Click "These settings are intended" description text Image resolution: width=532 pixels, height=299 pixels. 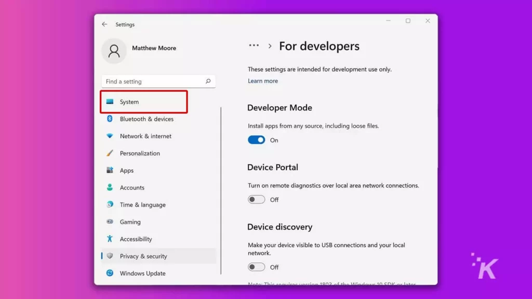pos(320,69)
